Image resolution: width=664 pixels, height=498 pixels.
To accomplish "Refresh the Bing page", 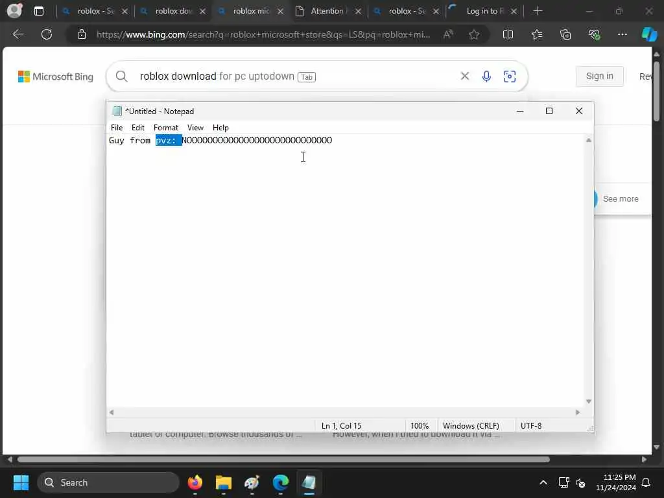I will [47, 34].
